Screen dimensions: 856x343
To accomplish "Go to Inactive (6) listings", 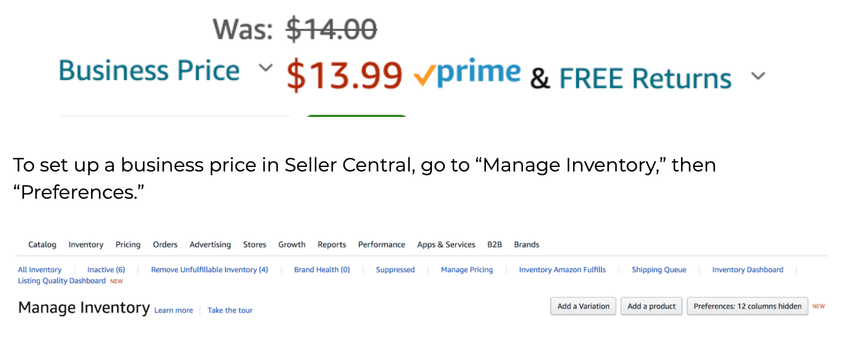I will pos(106,270).
